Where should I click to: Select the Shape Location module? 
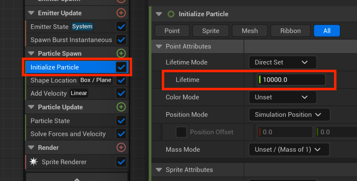tap(54, 80)
